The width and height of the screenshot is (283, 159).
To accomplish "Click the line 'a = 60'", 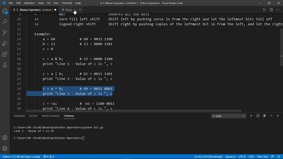I will [x=49, y=39].
